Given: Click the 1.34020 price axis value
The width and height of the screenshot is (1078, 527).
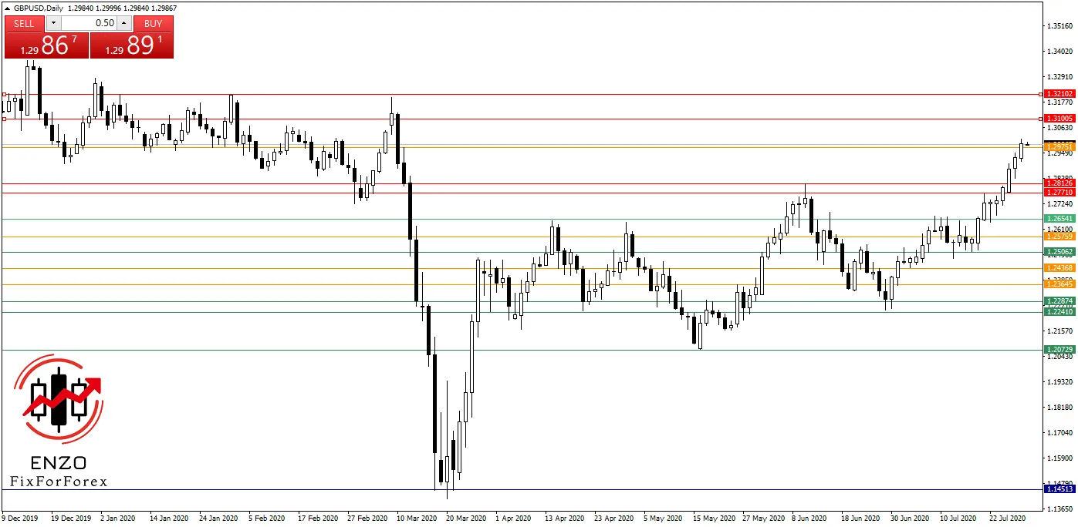Looking at the screenshot, I should (1059, 51).
